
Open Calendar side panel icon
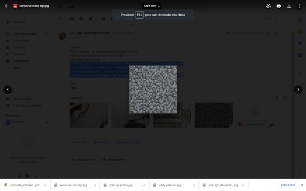(300, 20)
